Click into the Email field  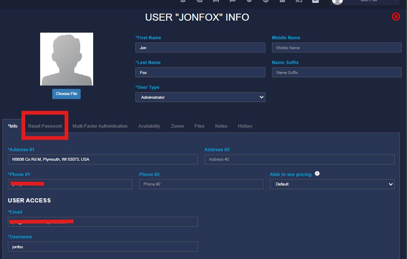(103, 222)
